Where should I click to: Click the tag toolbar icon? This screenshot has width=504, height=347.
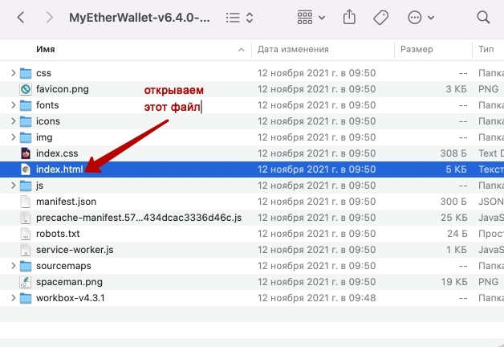coord(380,18)
